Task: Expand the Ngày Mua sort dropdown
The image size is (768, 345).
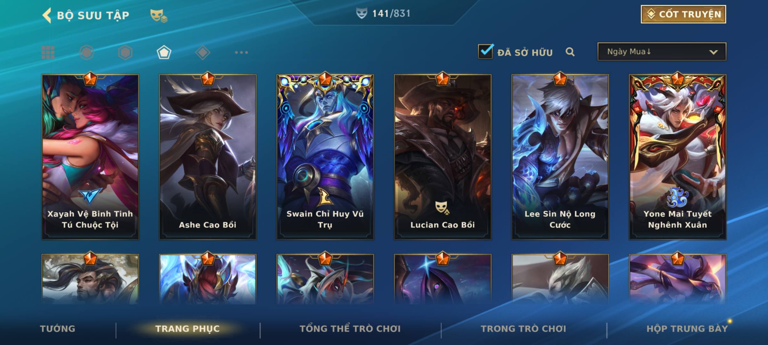Action: pos(662,51)
